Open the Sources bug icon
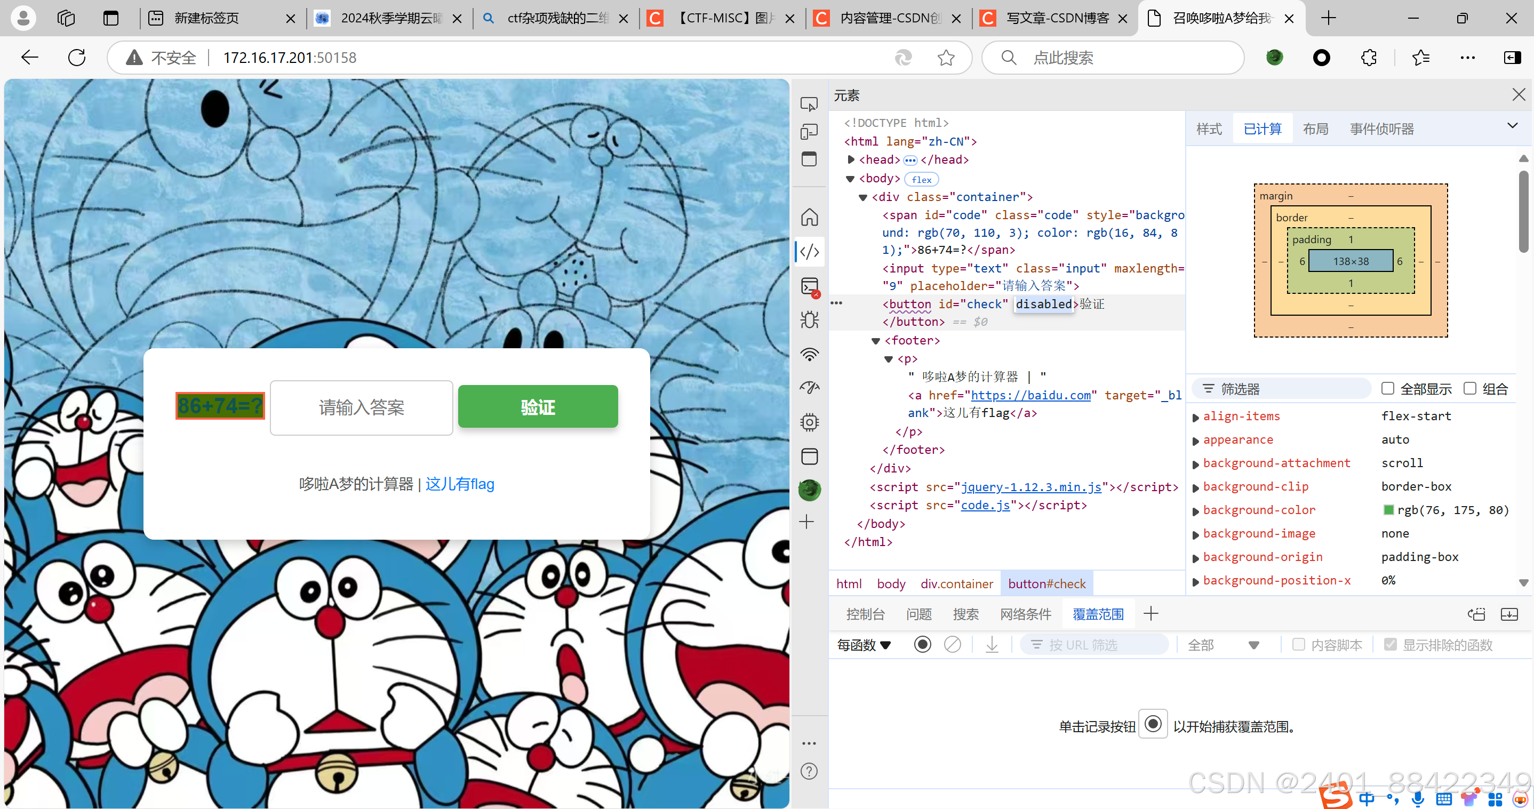 [809, 319]
